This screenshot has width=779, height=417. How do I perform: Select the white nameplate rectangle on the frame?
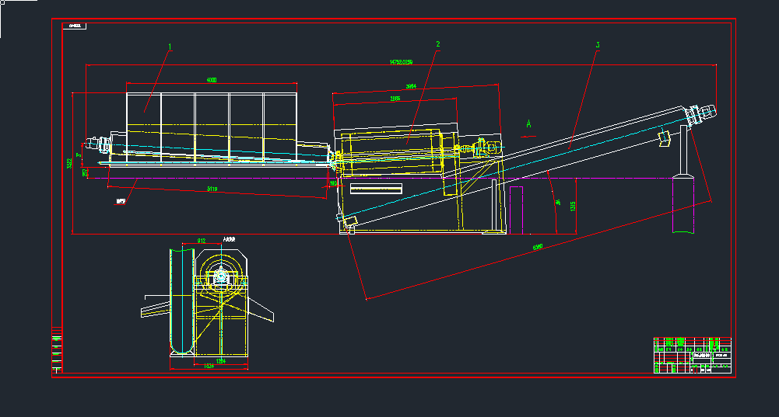point(377,189)
